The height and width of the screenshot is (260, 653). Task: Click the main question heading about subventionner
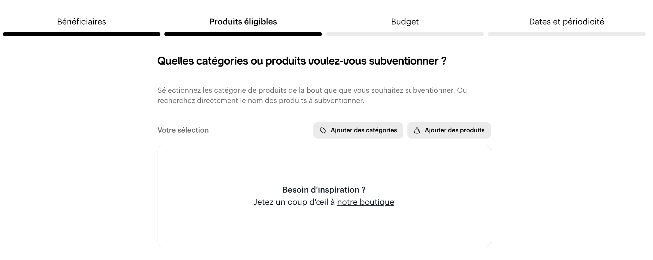click(302, 61)
